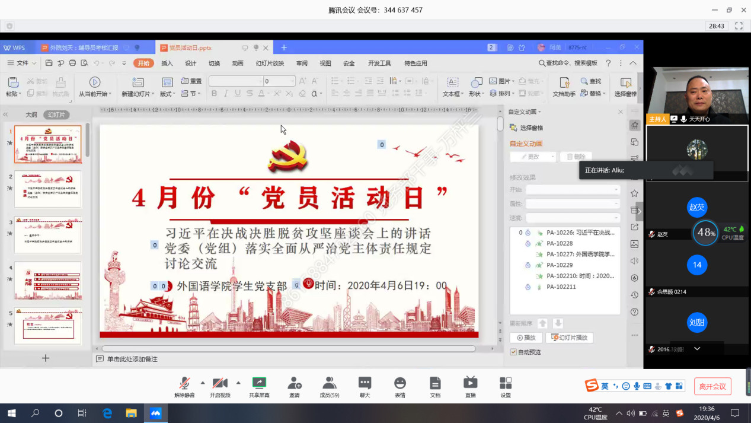Viewport: 751px width, 423px height.
Task: Click the 新建幻灯片 new slide icon
Action: click(x=138, y=82)
